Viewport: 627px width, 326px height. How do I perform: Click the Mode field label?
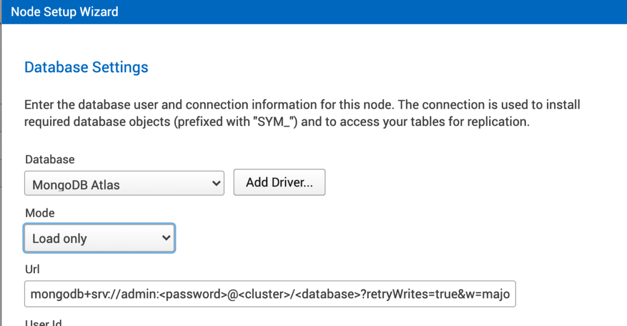point(40,213)
